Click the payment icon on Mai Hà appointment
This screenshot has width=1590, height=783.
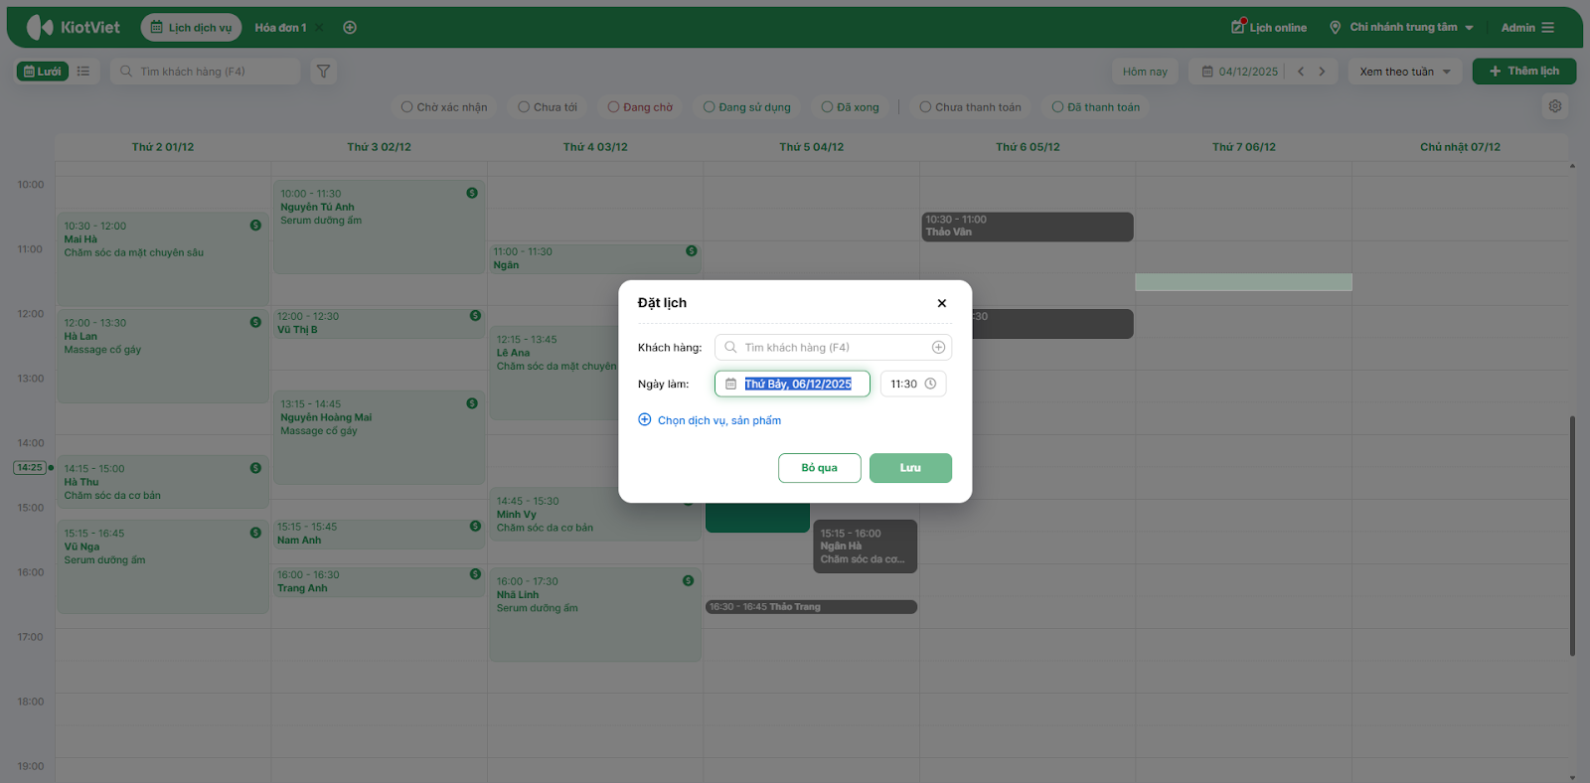coord(255,226)
